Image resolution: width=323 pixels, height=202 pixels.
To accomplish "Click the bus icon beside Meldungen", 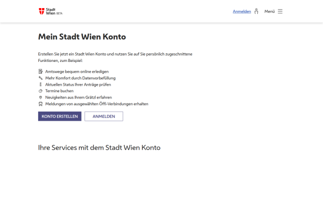I will [40, 104].
